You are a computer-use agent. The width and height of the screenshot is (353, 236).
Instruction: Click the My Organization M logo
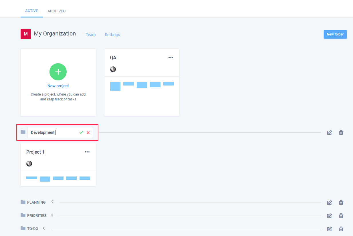[x=26, y=34]
